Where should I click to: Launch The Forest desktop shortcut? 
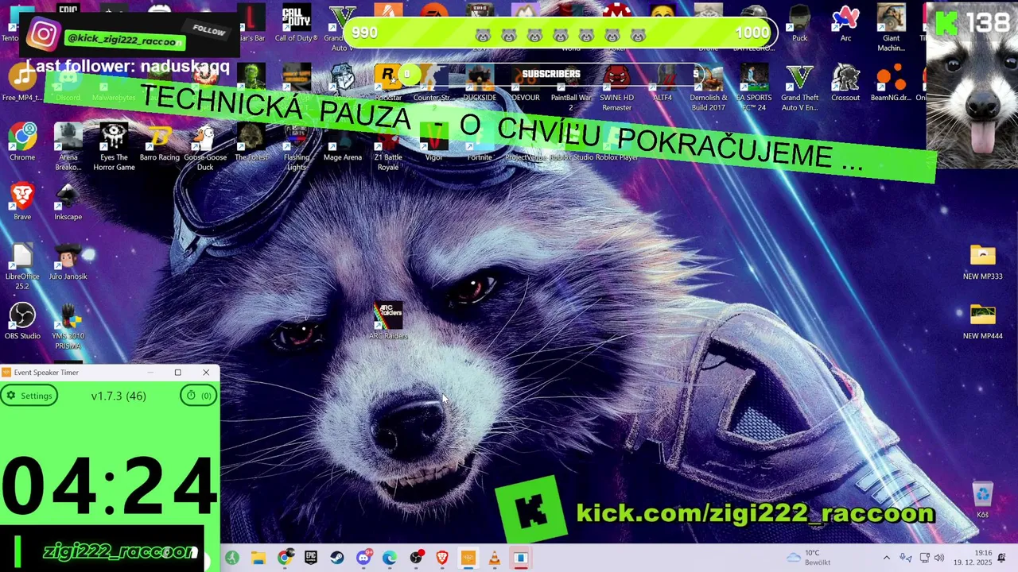[251, 141]
